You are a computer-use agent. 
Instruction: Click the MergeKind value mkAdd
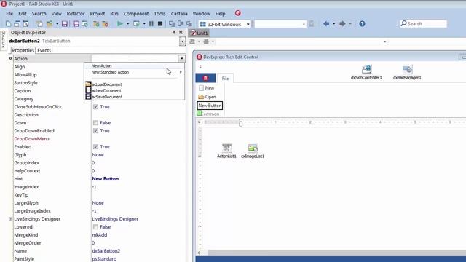pos(100,234)
